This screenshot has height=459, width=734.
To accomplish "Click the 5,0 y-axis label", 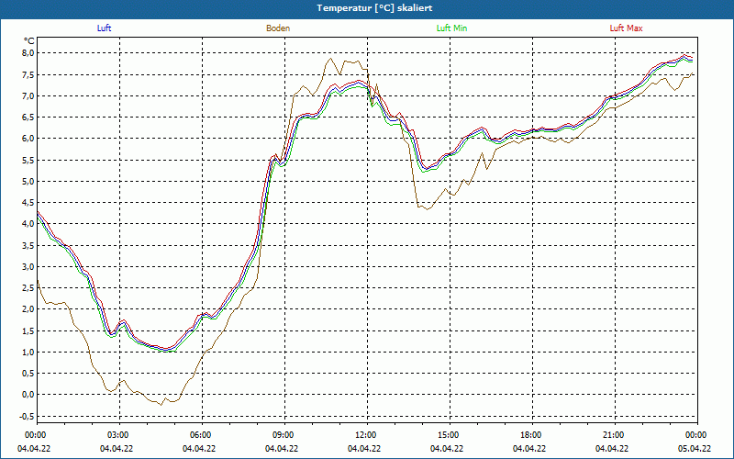I will pos(28,181).
